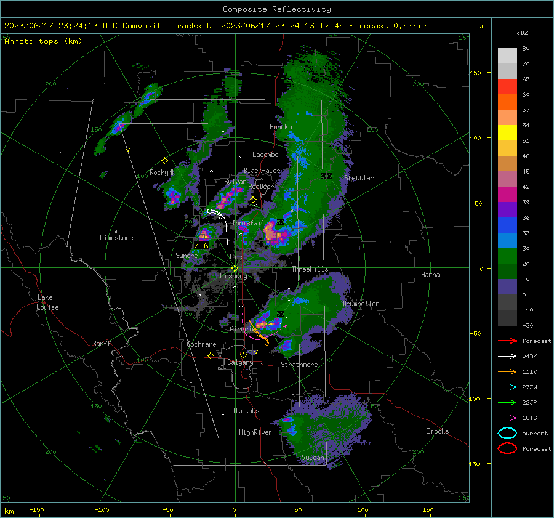This screenshot has width=554, height=518.
Task: Click yellow diamond marker near RockyMH
Action: click(x=164, y=161)
